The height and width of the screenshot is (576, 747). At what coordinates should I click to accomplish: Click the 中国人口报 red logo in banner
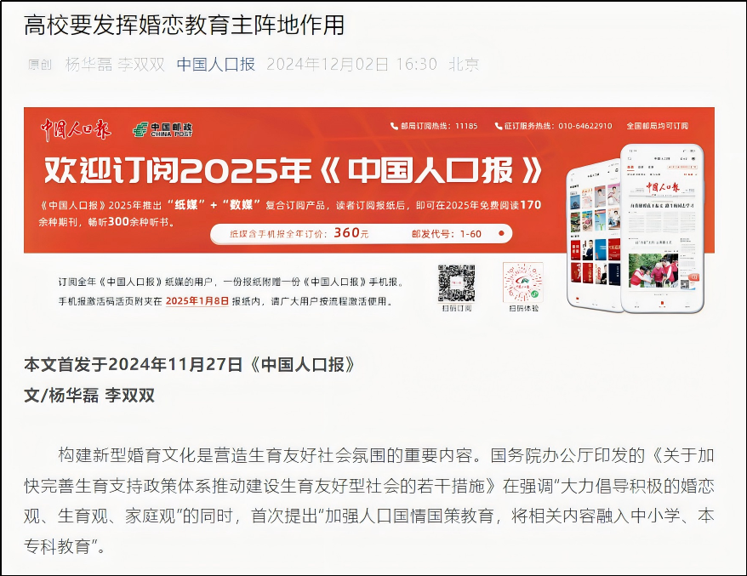click(75, 129)
